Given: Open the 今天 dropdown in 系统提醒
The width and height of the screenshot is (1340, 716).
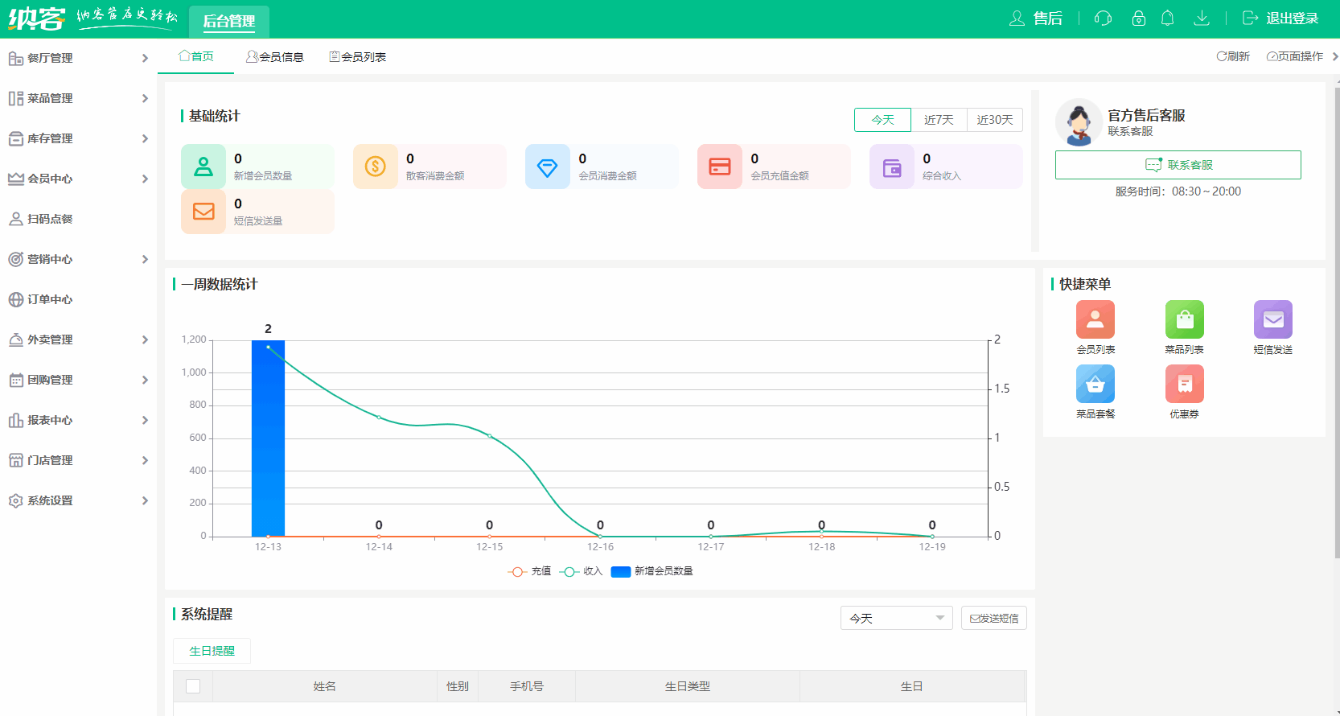Looking at the screenshot, I should pos(896,618).
